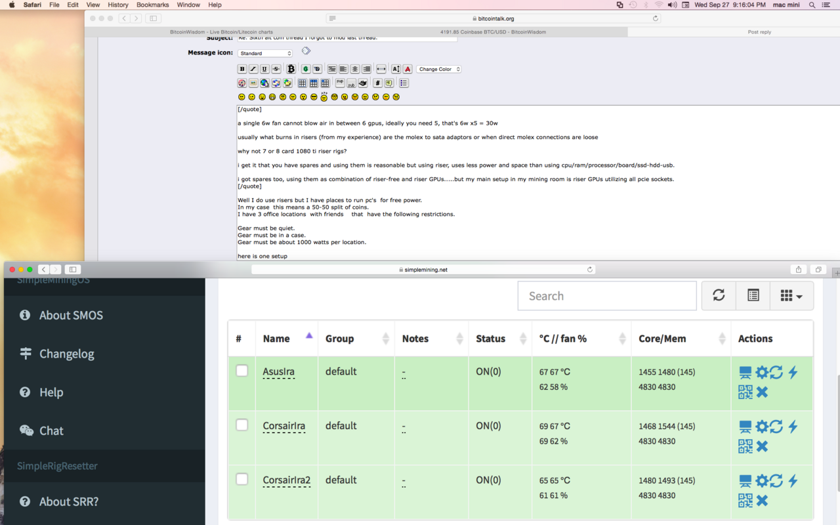
Task: Open the Safari History menu
Action: click(118, 5)
